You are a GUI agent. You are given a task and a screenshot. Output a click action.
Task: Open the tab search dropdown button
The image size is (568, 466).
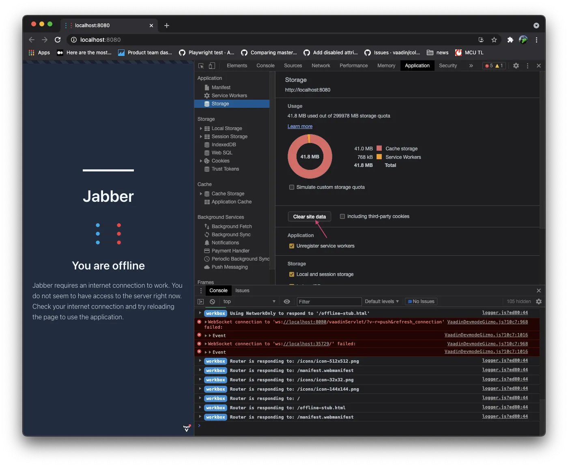(536, 26)
